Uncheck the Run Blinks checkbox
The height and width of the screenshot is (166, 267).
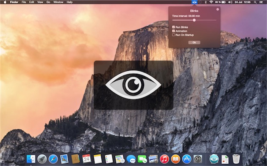click(173, 27)
